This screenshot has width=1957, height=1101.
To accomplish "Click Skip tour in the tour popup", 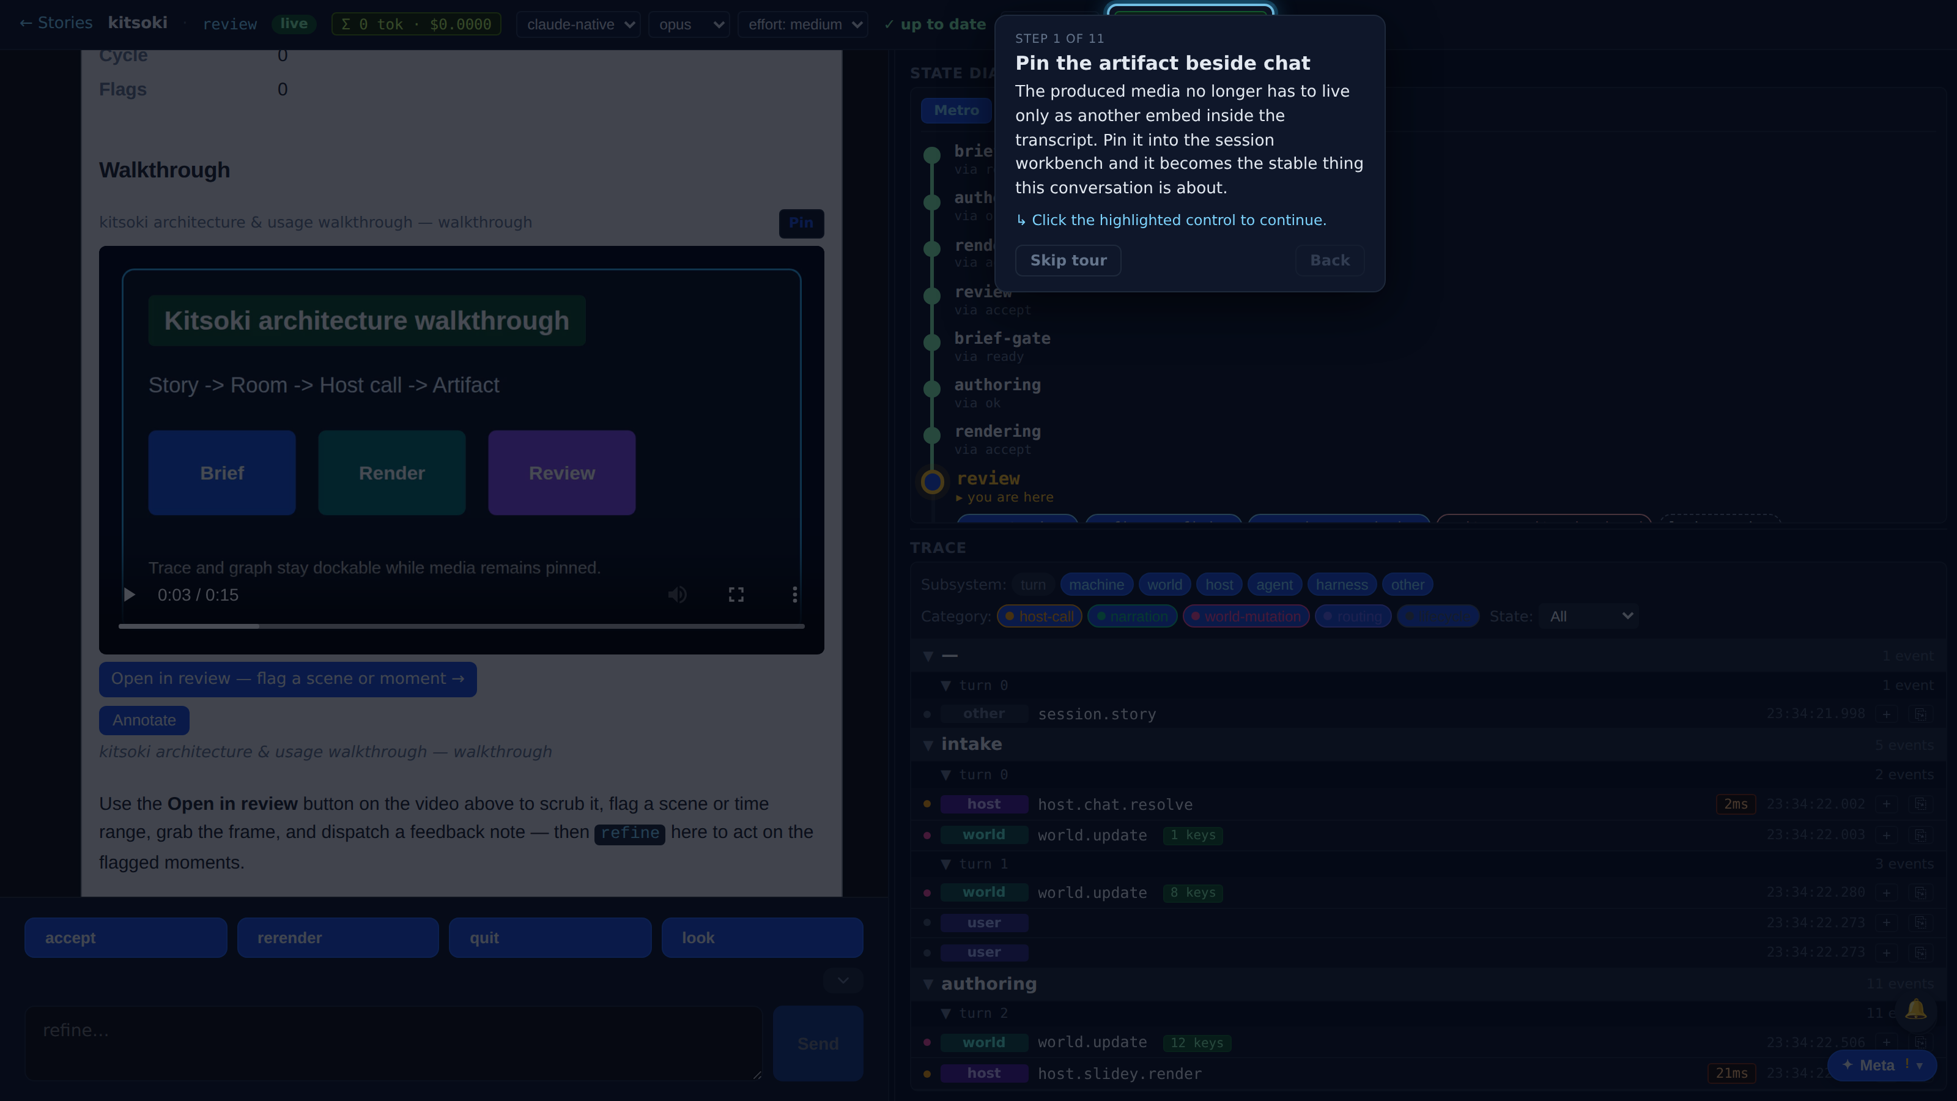I will [x=1067, y=260].
